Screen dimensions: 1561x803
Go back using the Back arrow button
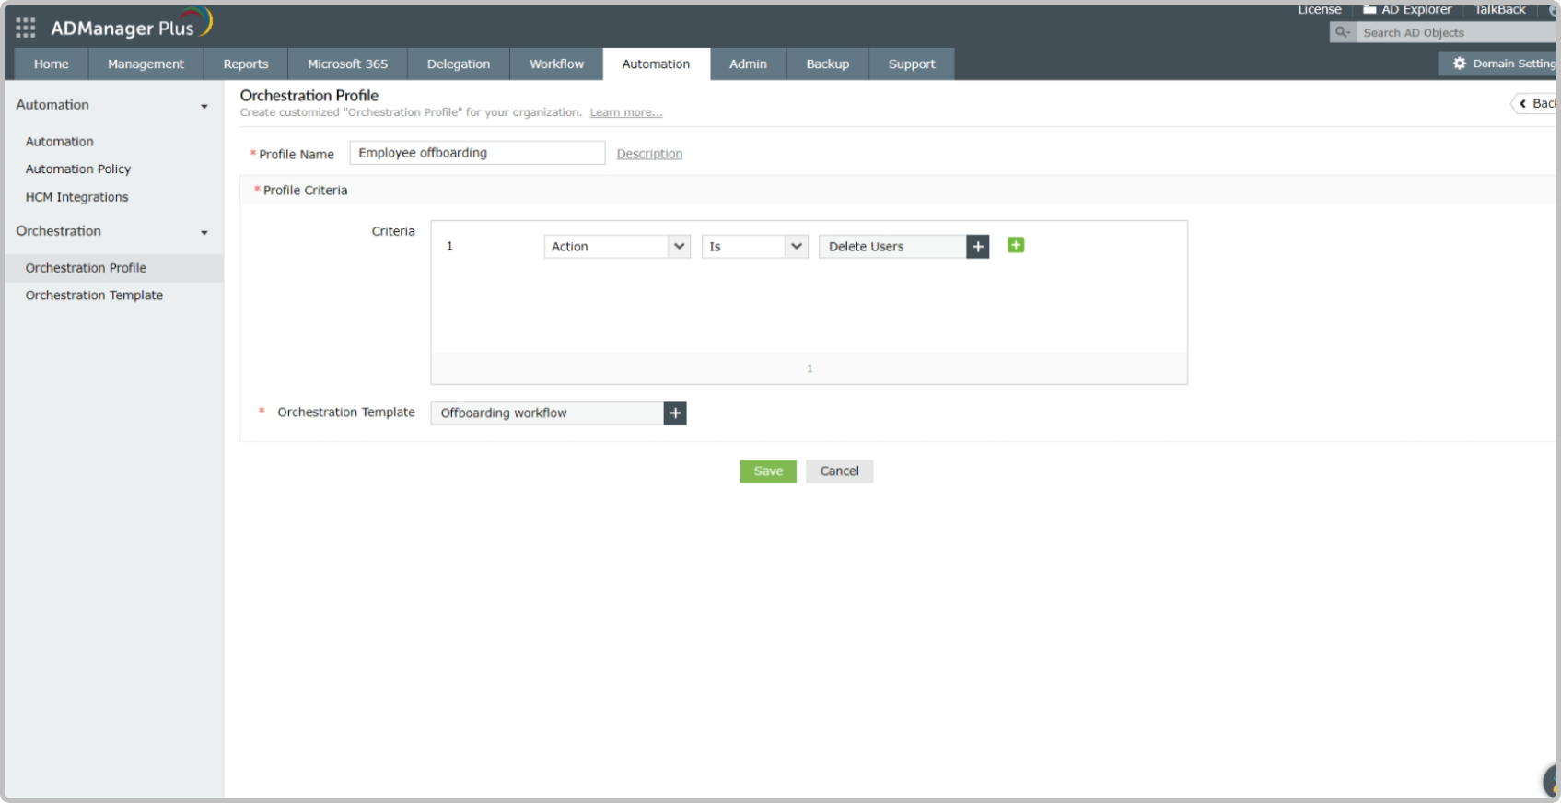click(1534, 103)
